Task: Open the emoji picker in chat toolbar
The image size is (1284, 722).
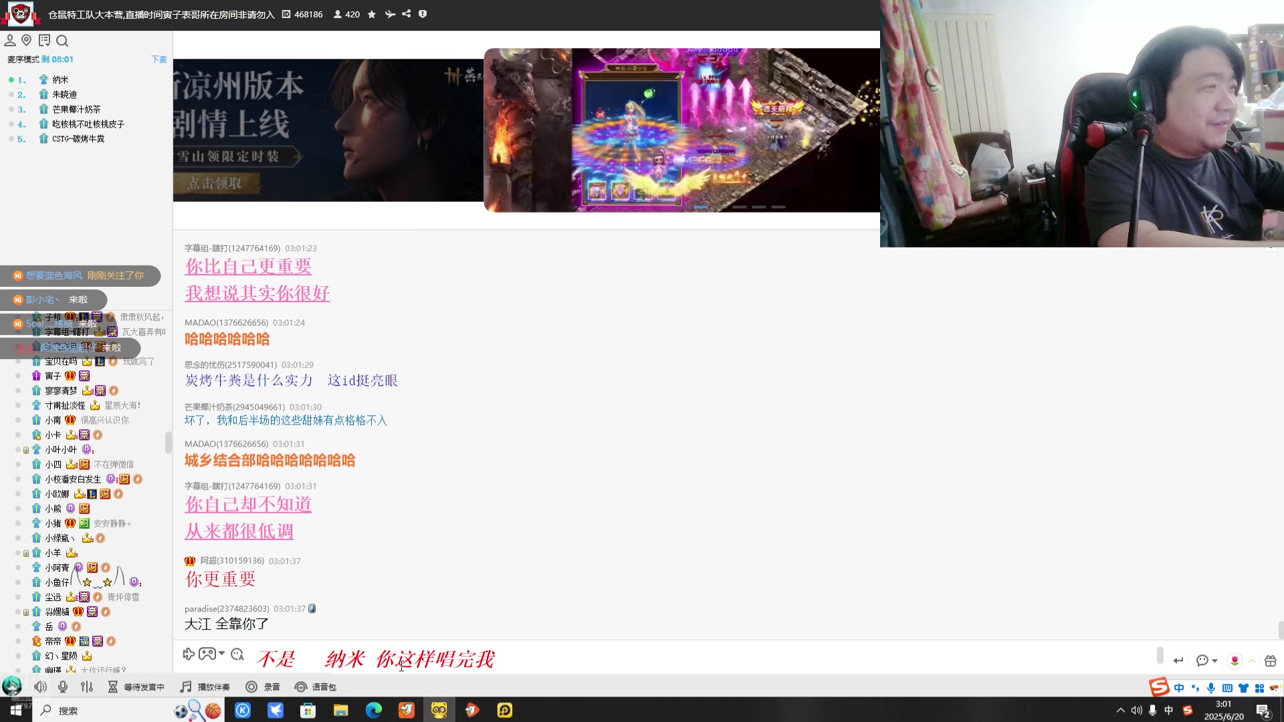Action: (237, 654)
